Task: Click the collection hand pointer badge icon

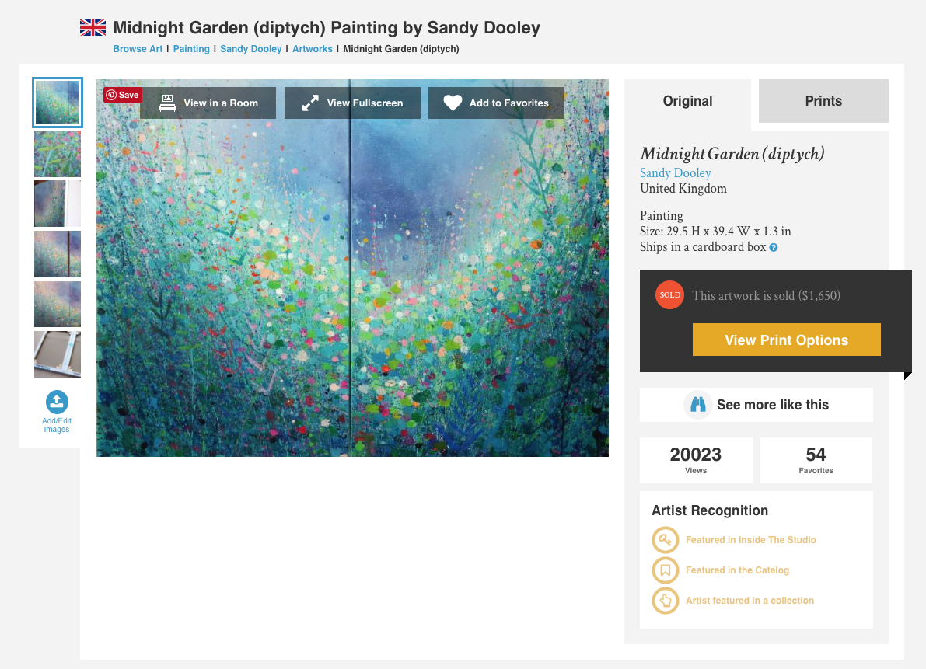Action: coord(666,601)
